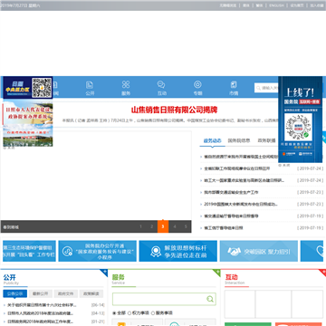326x326 pixels.
Task: Switch to the 国务院信息 tab
Action: 239,140
